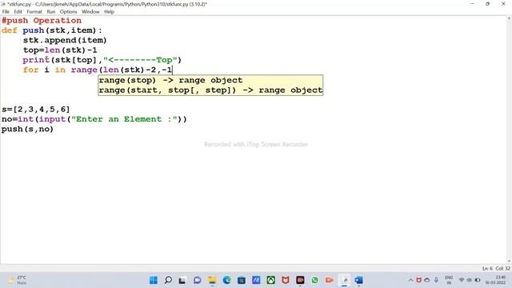
Task: Click the Col: 32 status bar indicator
Action: tap(503, 269)
